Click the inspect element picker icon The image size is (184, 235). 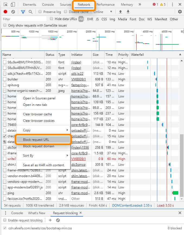click(x=6, y=5)
